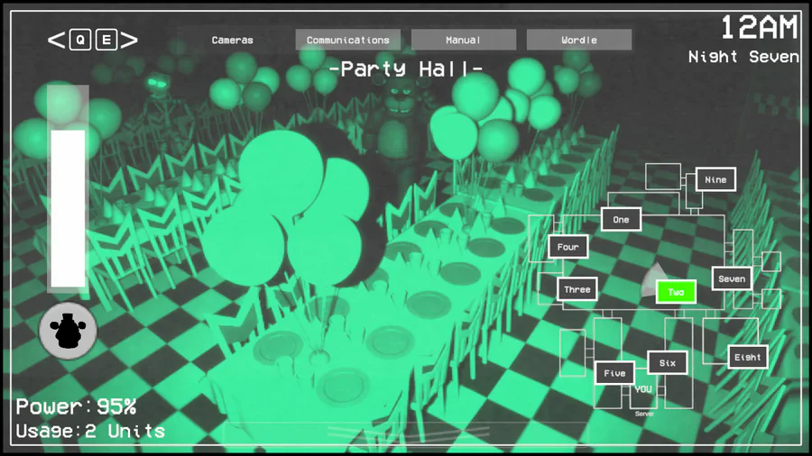Click the Server label on the map

pyautogui.click(x=644, y=414)
